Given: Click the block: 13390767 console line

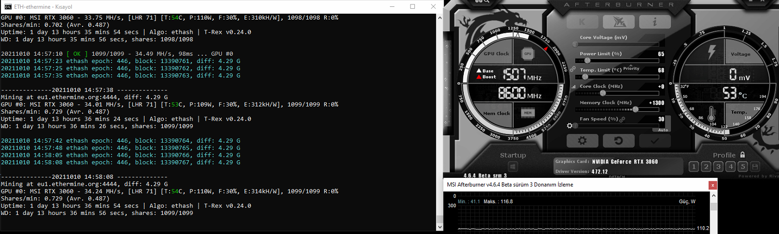Looking at the screenshot, I should pos(121,162).
